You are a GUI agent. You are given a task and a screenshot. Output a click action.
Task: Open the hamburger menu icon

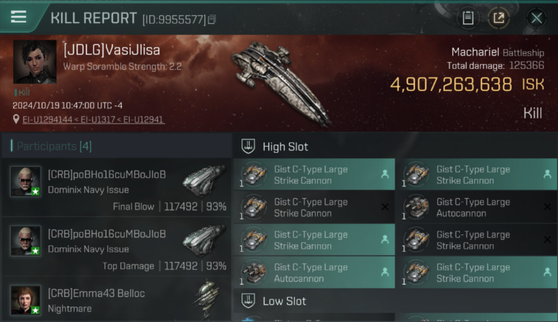point(18,17)
